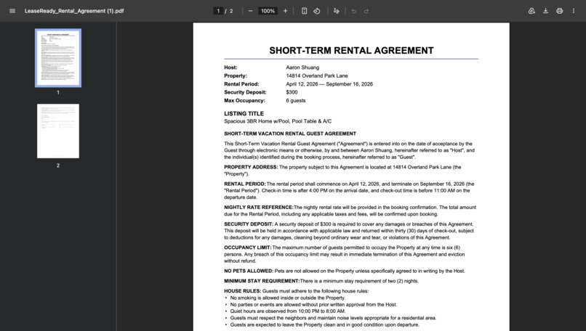586x331 pixels.
Task: Select the page 2 thumbnail
Action: coord(58,131)
